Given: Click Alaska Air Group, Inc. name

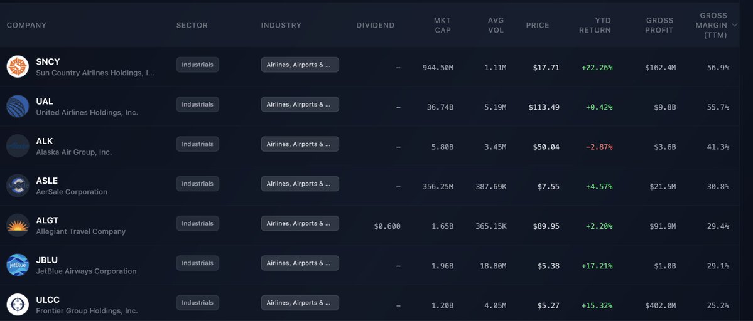Looking at the screenshot, I should [x=74, y=152].
